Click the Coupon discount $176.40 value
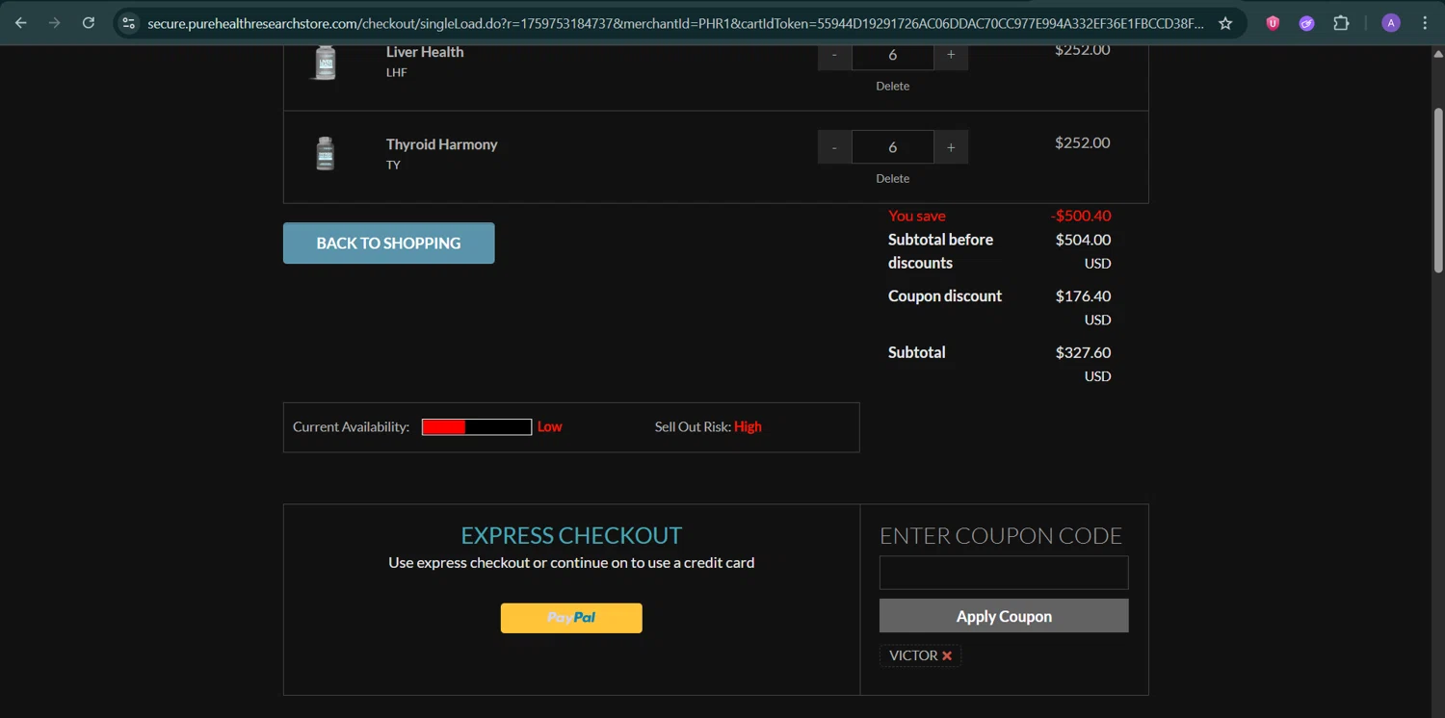Screen dimensions: 1445x718 (x=1084, y=296)
